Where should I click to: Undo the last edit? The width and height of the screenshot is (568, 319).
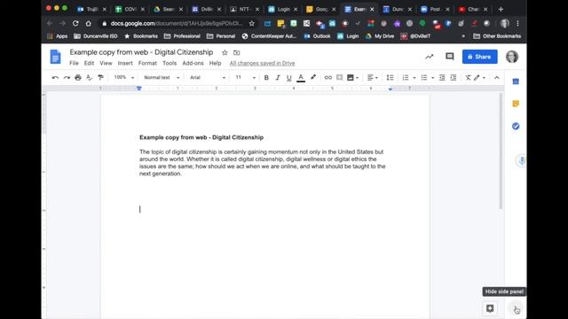[55, 77]
